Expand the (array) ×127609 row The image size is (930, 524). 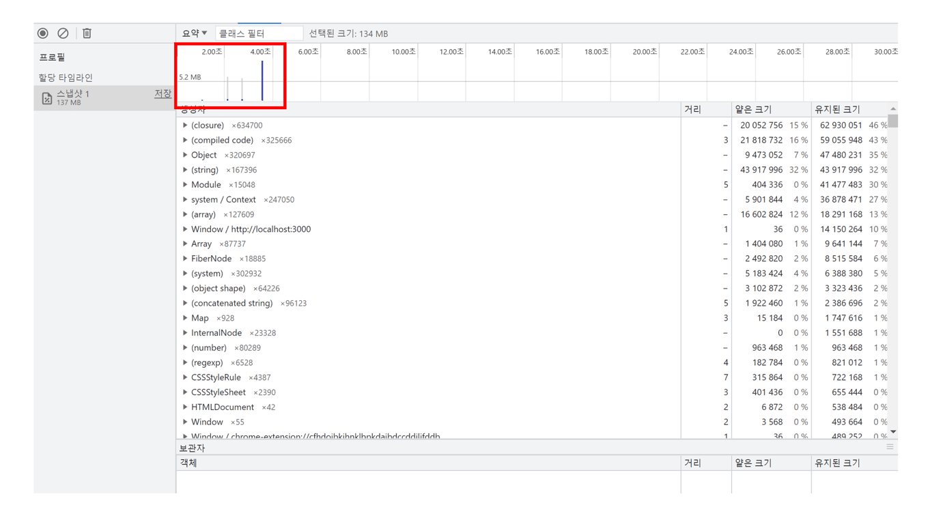point(185,214)
